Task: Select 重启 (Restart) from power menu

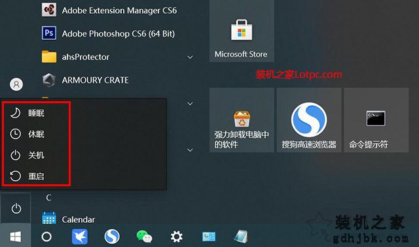Action: [36, 176]
